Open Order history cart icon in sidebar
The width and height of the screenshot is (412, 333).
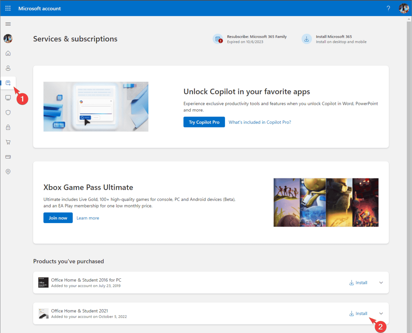(x=8, y=142)
